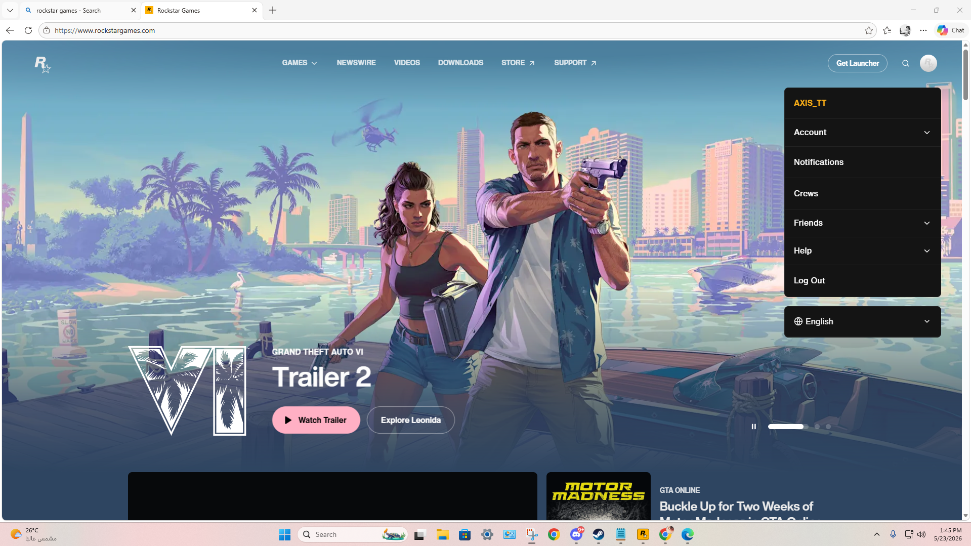Viewport: 971px width, 546px height.
Task: Expand the GAMES navigation dropdown
Action: [x=300, y=63]
